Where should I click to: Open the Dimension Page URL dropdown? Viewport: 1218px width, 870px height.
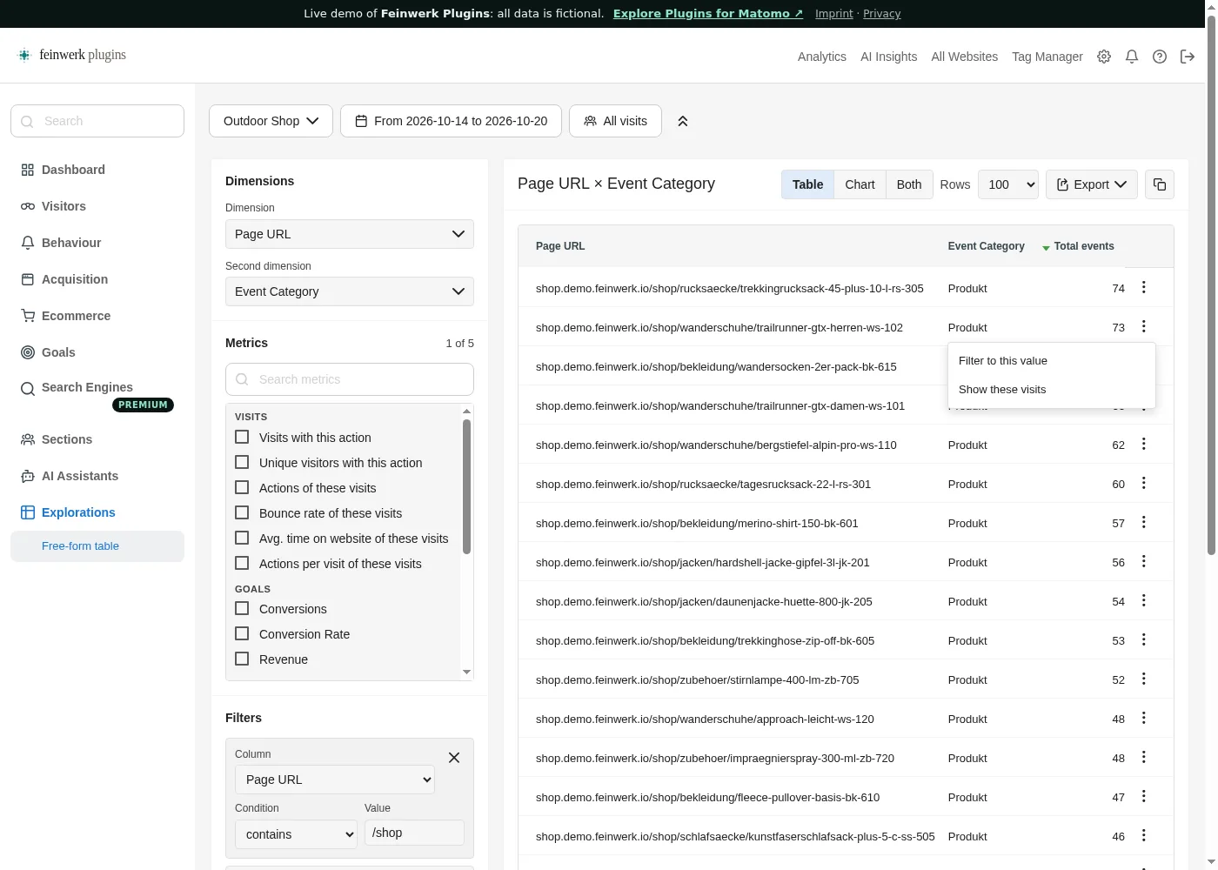[x=350, y=234]
